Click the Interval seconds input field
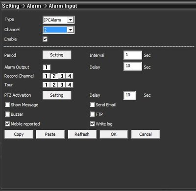Viewport: 196px width, 191px height. coord(133,55)
